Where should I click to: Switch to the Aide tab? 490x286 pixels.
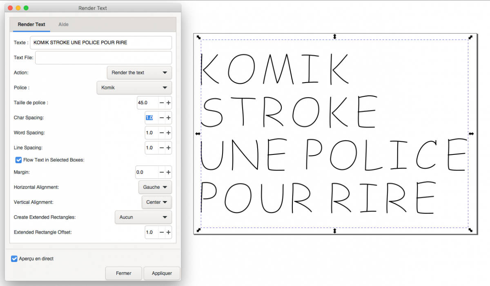63,25
